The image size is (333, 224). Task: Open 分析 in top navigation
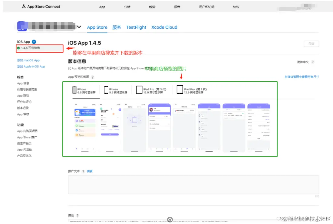(127, 7)
